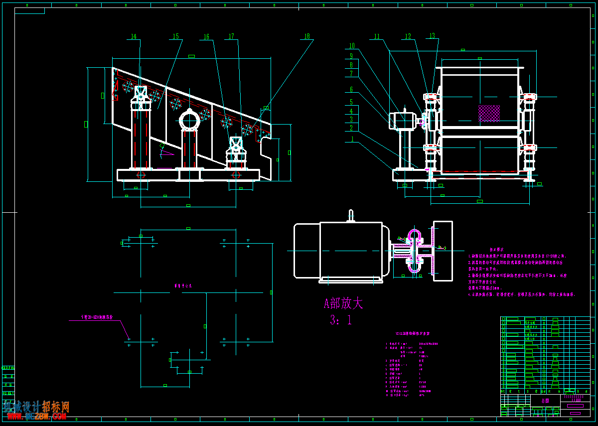Select the purple hatched screen mesh area
598x426 pixels.
[489, 113]
